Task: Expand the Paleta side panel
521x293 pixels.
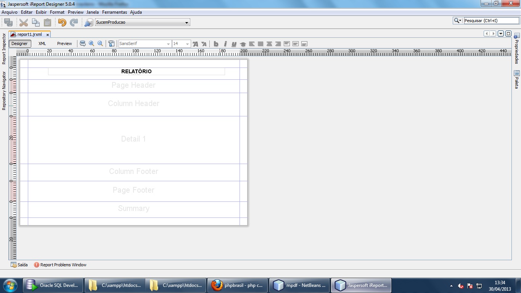Action: pos(517,79)
